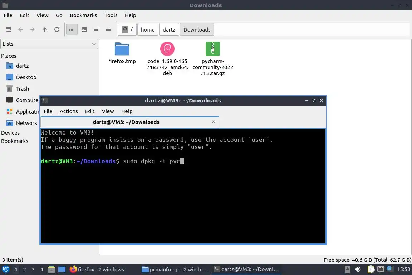Open terminal File menu

[48, 111]
